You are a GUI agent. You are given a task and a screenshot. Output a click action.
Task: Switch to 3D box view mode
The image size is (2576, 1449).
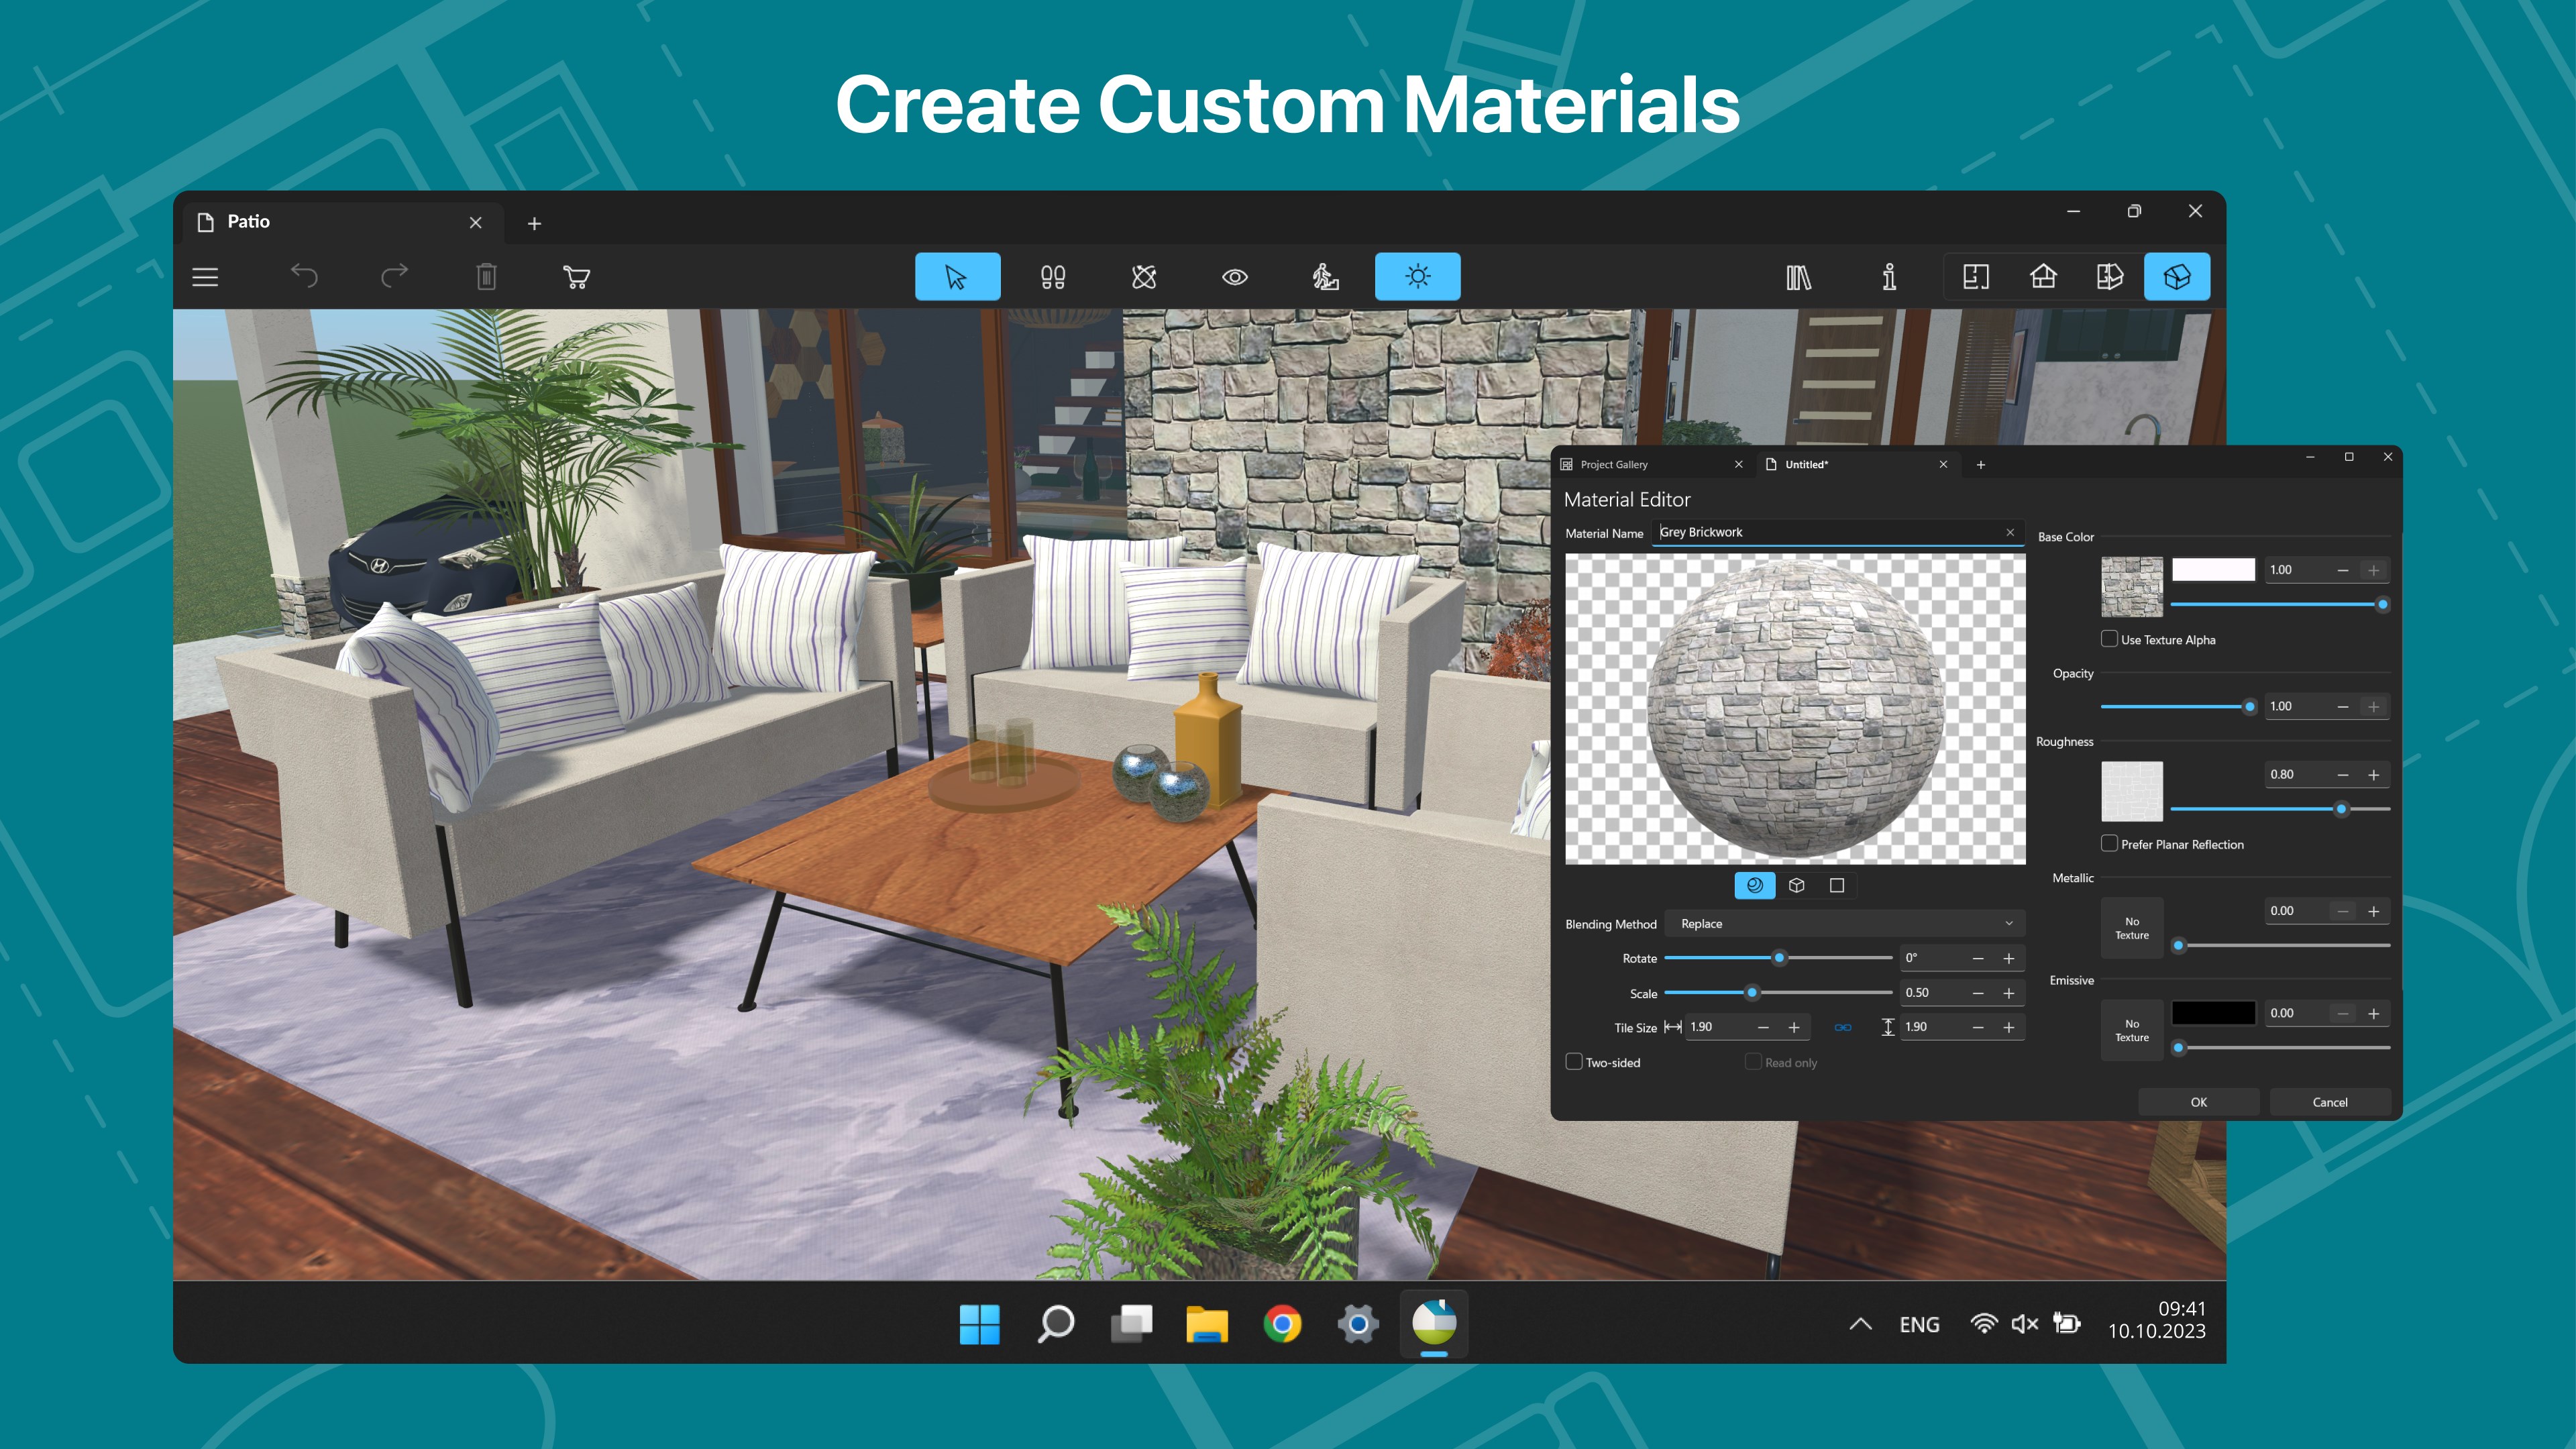2177,277
